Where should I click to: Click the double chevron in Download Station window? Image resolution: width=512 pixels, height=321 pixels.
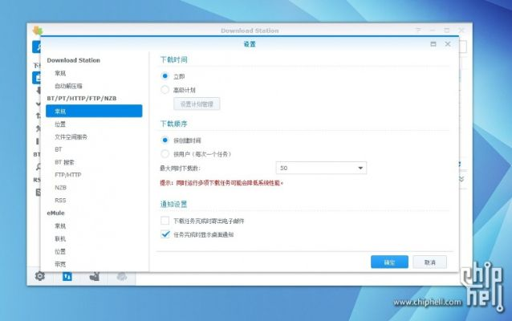[x=461, y=179]
